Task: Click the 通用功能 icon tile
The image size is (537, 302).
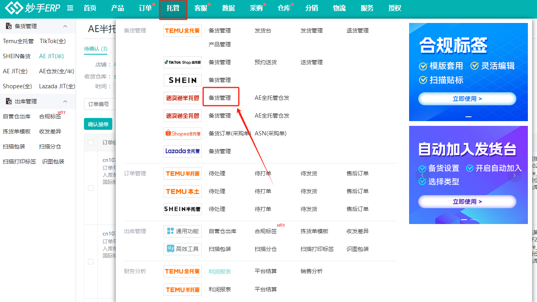Action: point(183,231)
